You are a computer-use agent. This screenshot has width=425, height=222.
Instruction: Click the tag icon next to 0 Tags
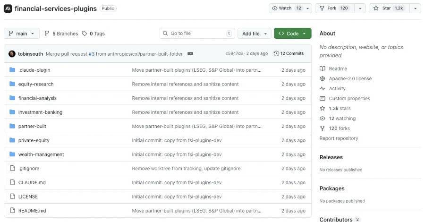pyautogui.click(x=85, y=34)
